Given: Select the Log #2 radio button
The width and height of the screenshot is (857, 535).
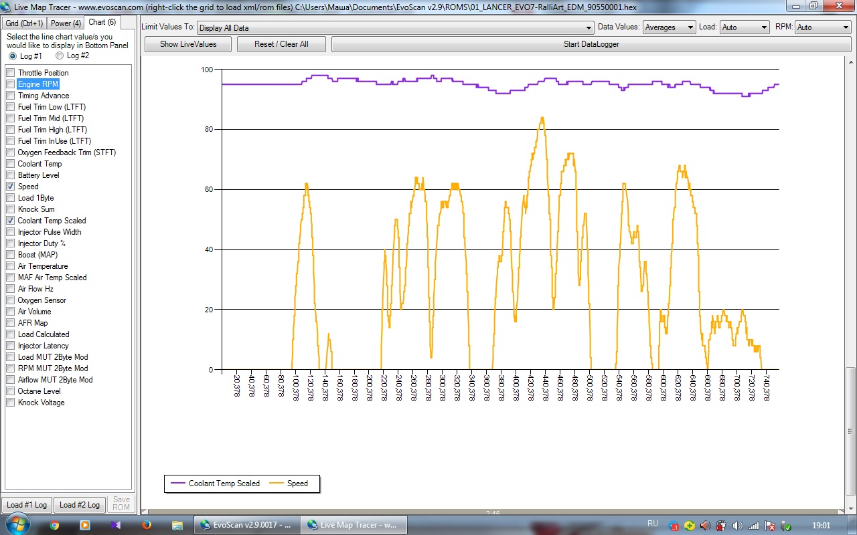Looking at the screenshot, I should pos(60,56).
